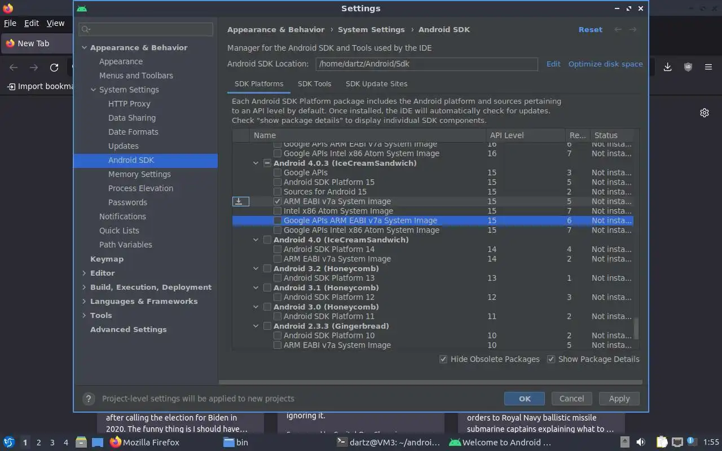Switch to Mozilla Firefox on taskbar

pos(145,443)
